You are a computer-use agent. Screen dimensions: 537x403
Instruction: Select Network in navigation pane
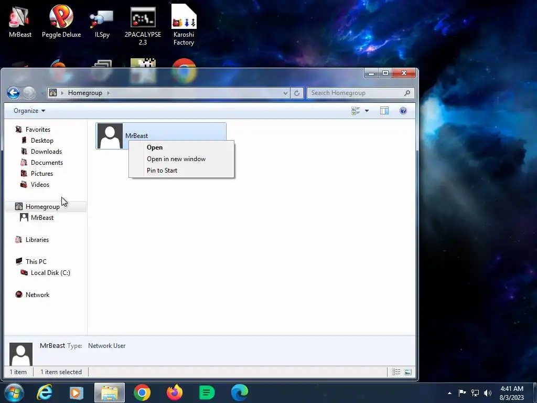37,295
